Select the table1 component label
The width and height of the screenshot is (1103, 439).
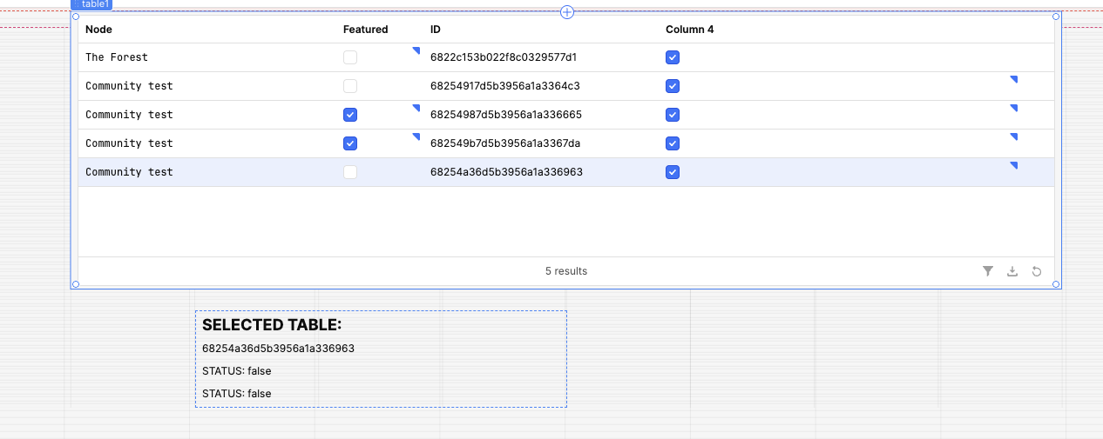pyautogui.click(x=91, y=4)
